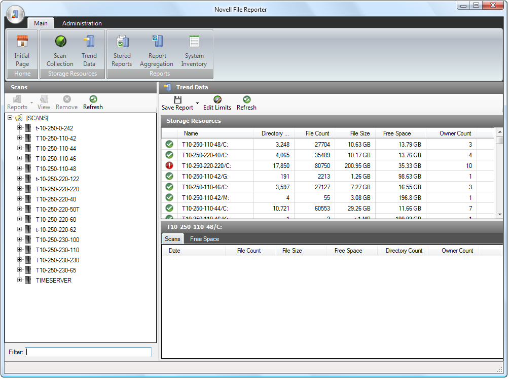Collapse the [SCANS] root node
The height and width of the screenshot is (379, 509).
10,118
